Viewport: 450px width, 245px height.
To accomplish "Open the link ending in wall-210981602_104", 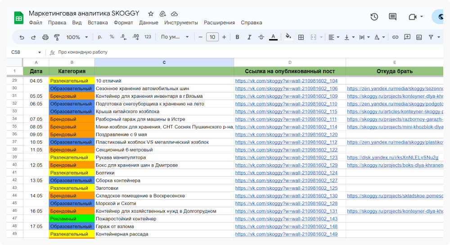I will pos(286,81).
